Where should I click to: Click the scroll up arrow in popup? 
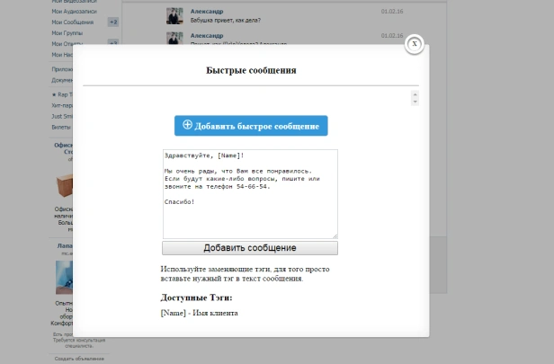point(415,93)
